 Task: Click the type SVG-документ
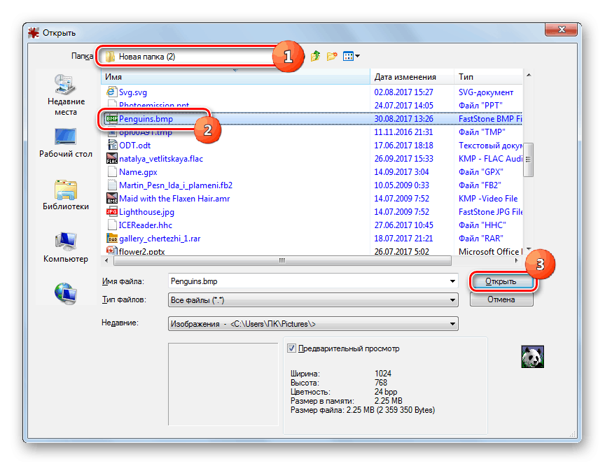pos(486,92)
